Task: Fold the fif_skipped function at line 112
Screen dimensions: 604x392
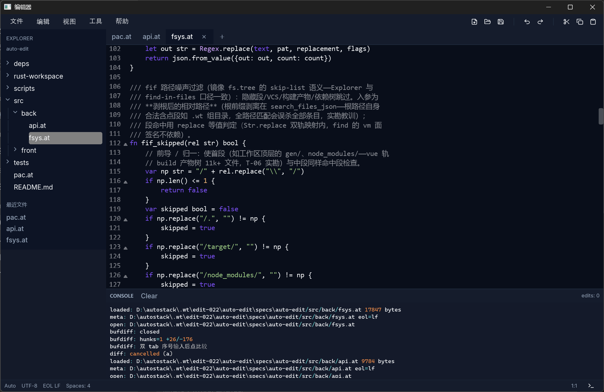Action: click(x=126, y=144)
